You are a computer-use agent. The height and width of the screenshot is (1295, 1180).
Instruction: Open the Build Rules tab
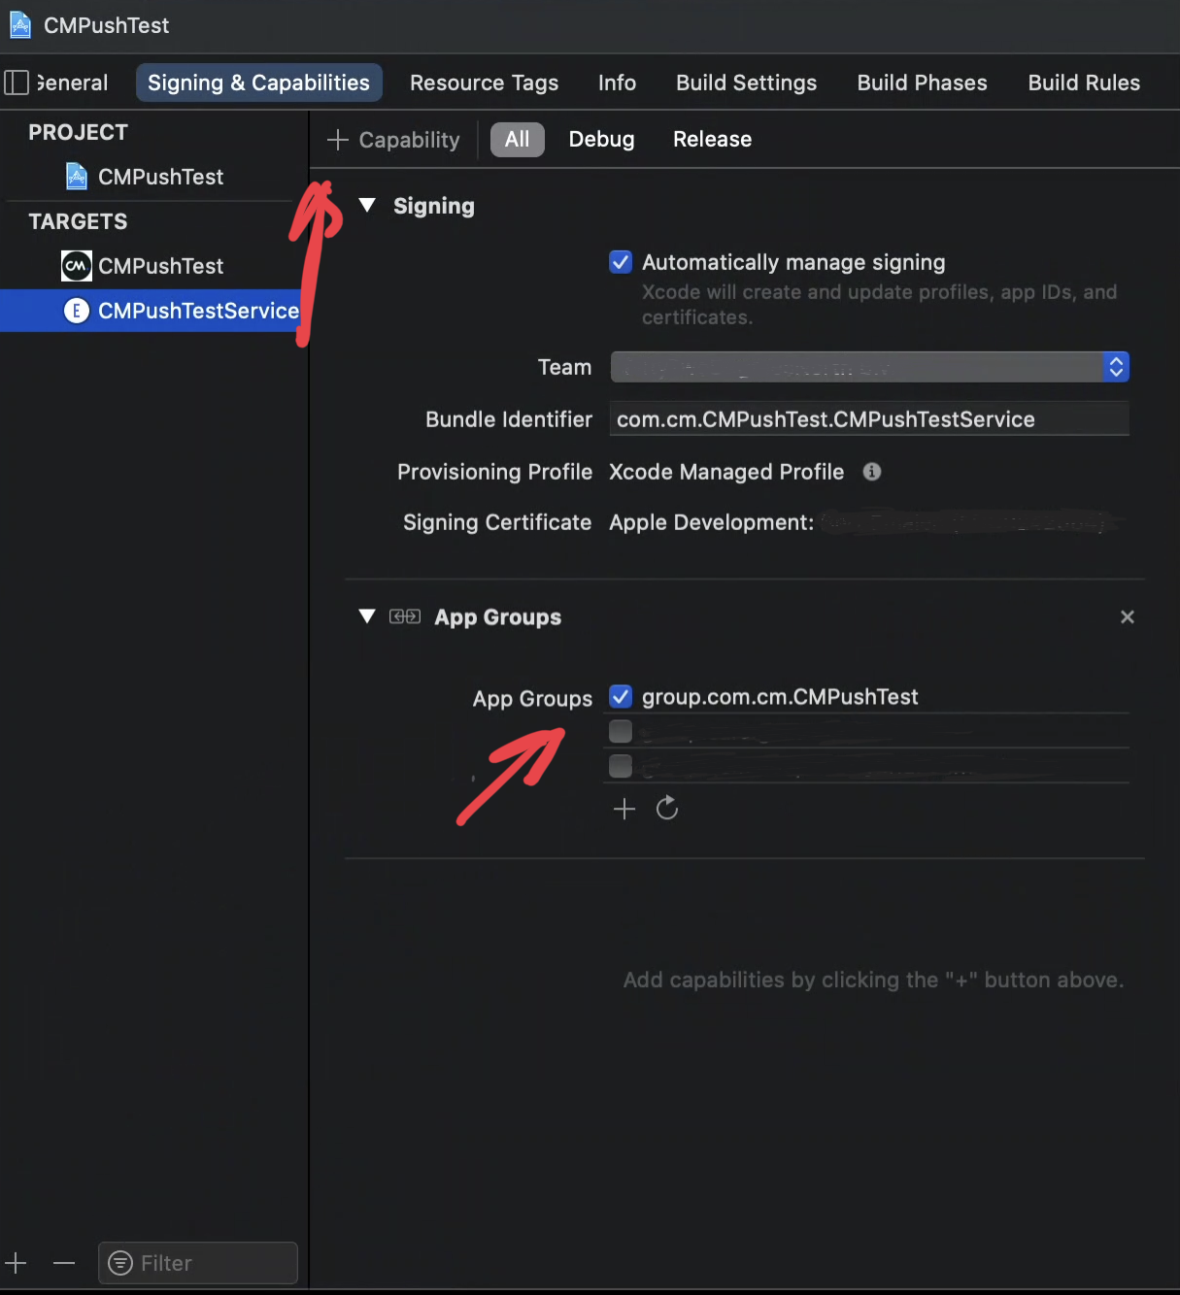click(x=1084, y=83)
